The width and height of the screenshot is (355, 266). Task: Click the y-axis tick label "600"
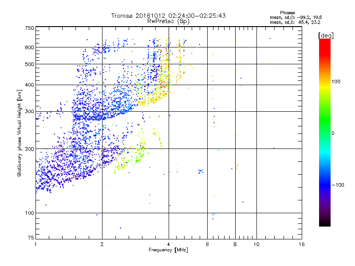(x=30, y=47)
